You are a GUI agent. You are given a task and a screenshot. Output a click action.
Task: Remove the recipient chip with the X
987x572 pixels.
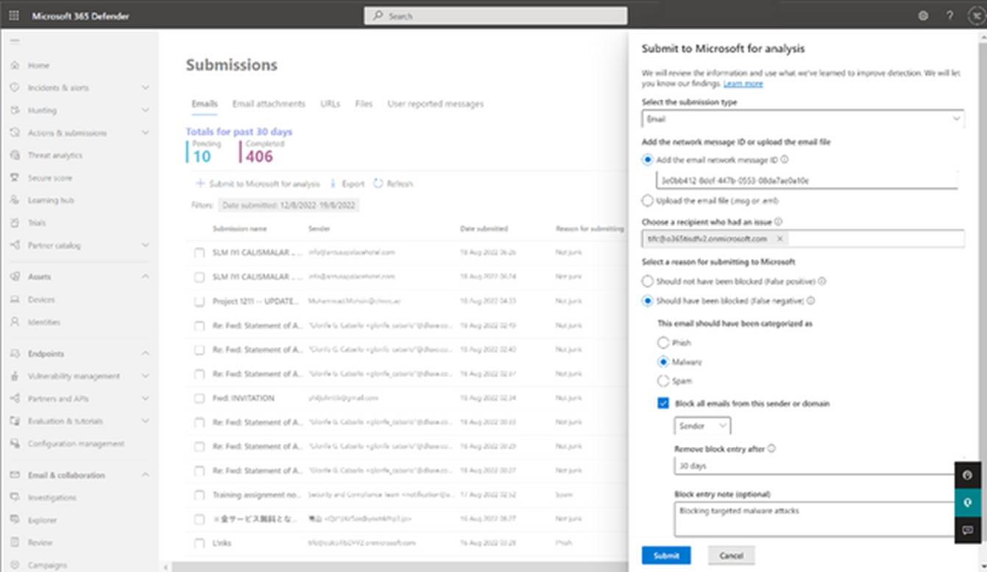pos(779,238)
